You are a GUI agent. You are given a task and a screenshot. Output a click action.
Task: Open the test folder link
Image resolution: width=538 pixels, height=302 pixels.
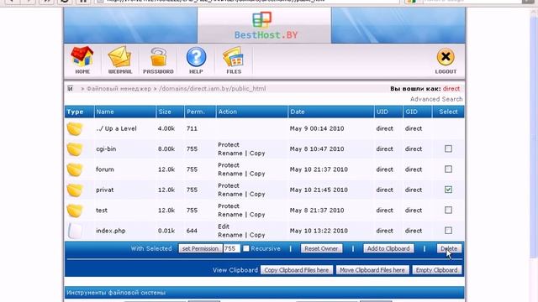(102, 211)
